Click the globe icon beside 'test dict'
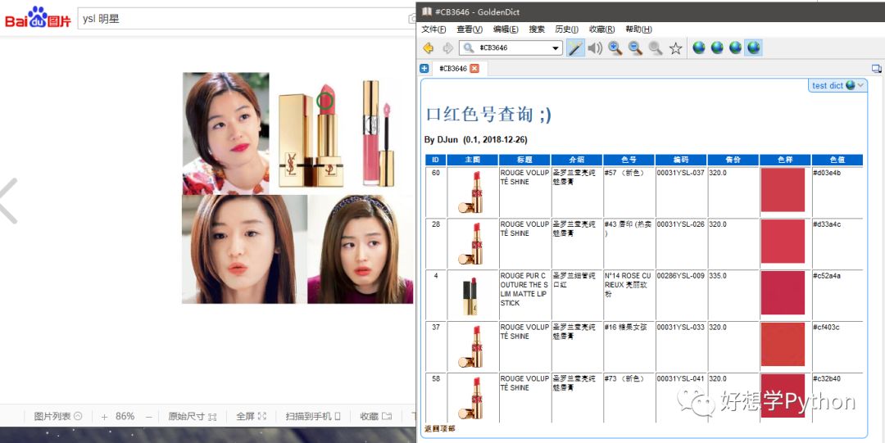 (x=850, y=85)
